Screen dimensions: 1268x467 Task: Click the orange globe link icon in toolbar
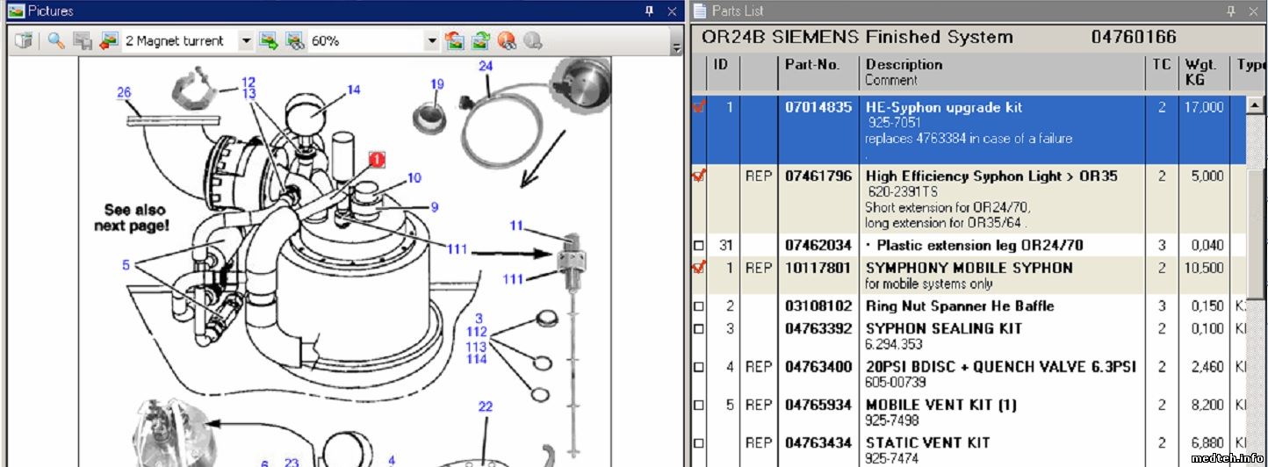pyautogui.click(x=507, y=41)
